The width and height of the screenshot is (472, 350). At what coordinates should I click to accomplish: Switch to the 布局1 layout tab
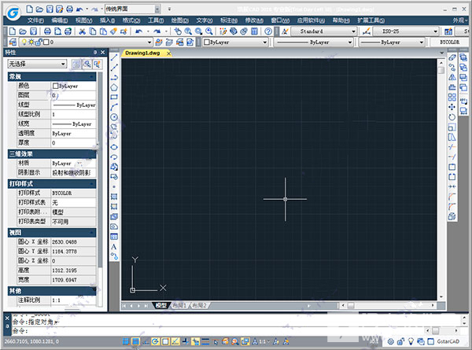(x=179, y=305)
